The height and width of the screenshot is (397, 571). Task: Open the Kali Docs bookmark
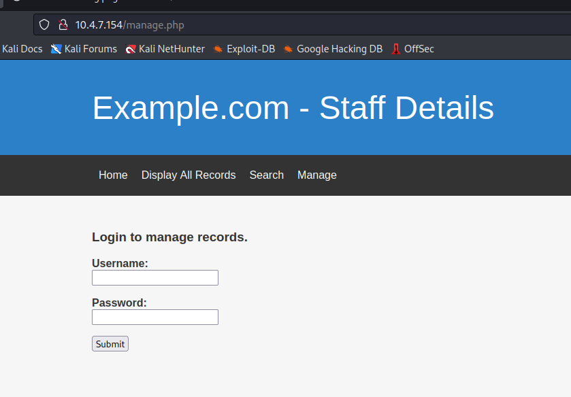point(22,49)
